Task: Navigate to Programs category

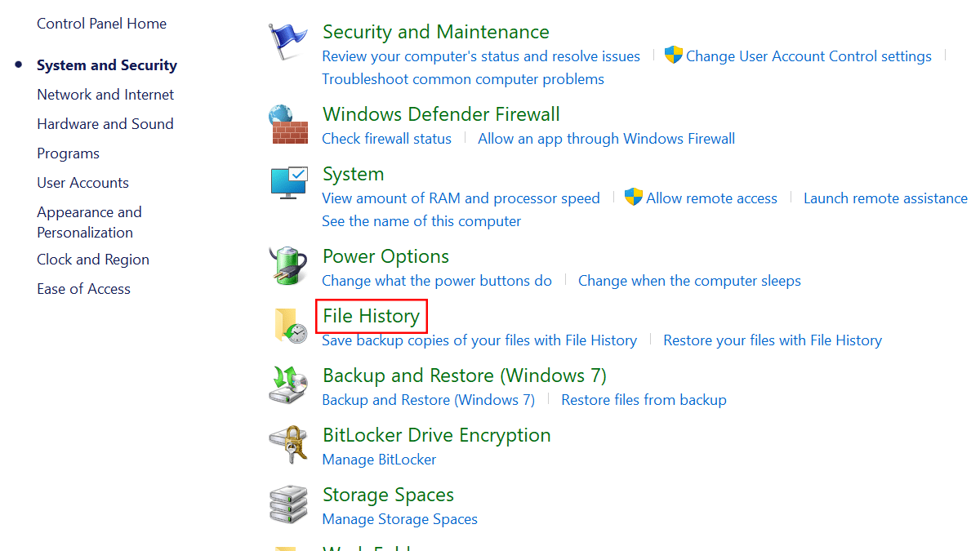Action: [x=68, y=153]
